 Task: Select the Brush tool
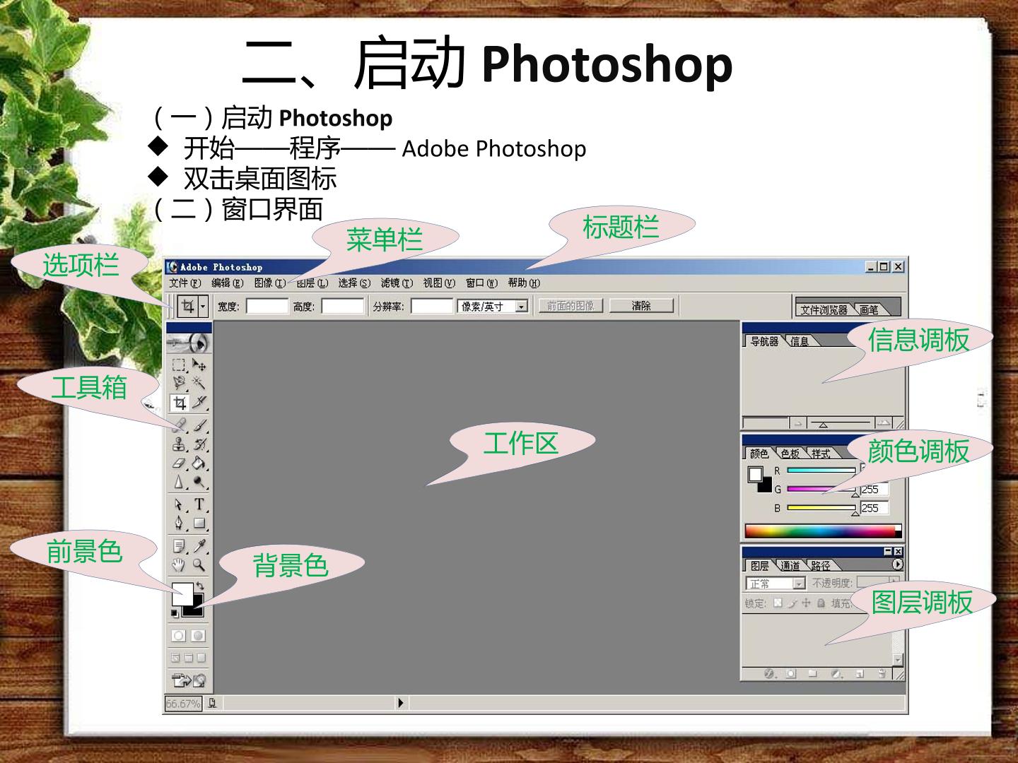[x=200, y=426]
